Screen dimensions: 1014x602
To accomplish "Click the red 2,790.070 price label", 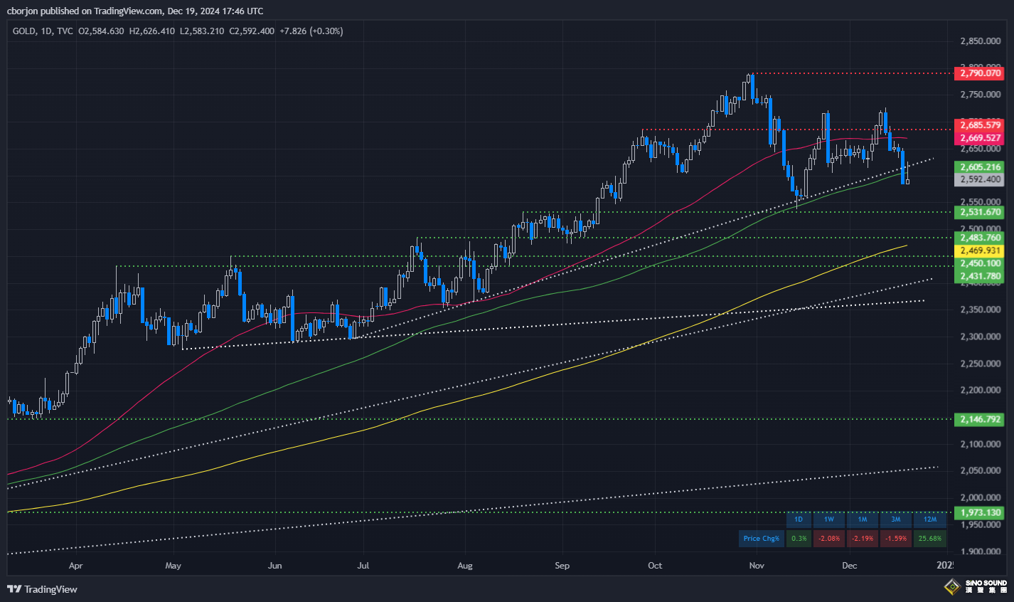I will [980, 73].
